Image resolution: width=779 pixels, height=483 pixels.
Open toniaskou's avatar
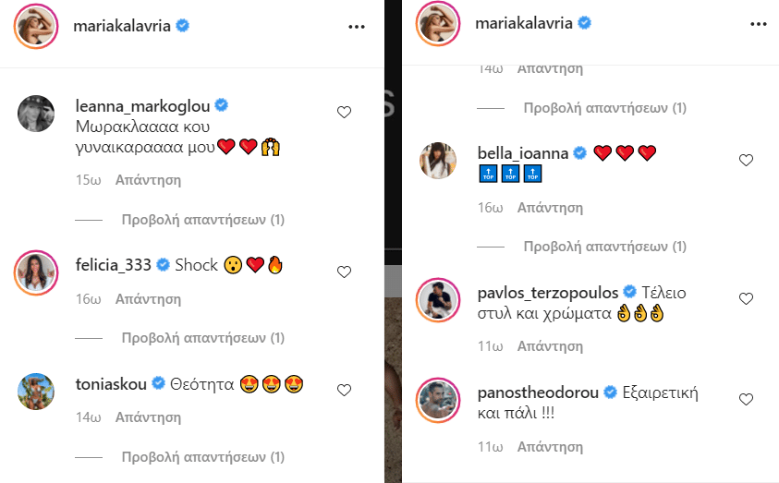pos(36,392)
